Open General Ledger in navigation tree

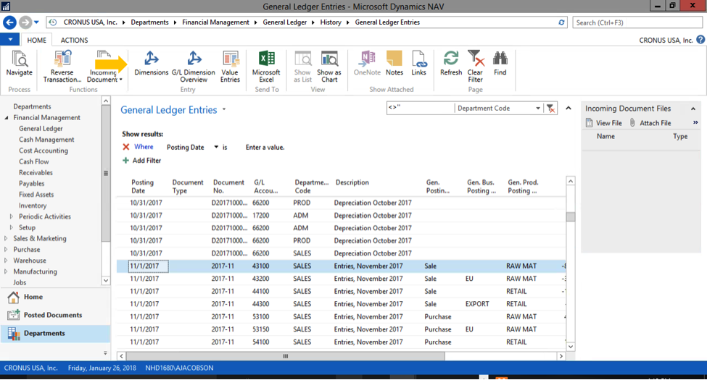41,128
